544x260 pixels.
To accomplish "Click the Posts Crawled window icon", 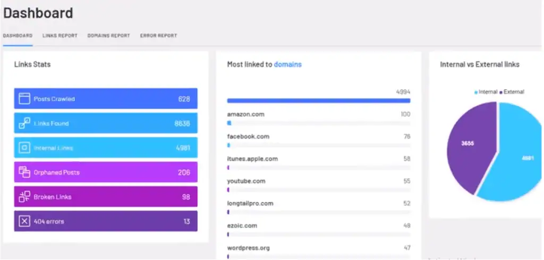I will (24, 99).
